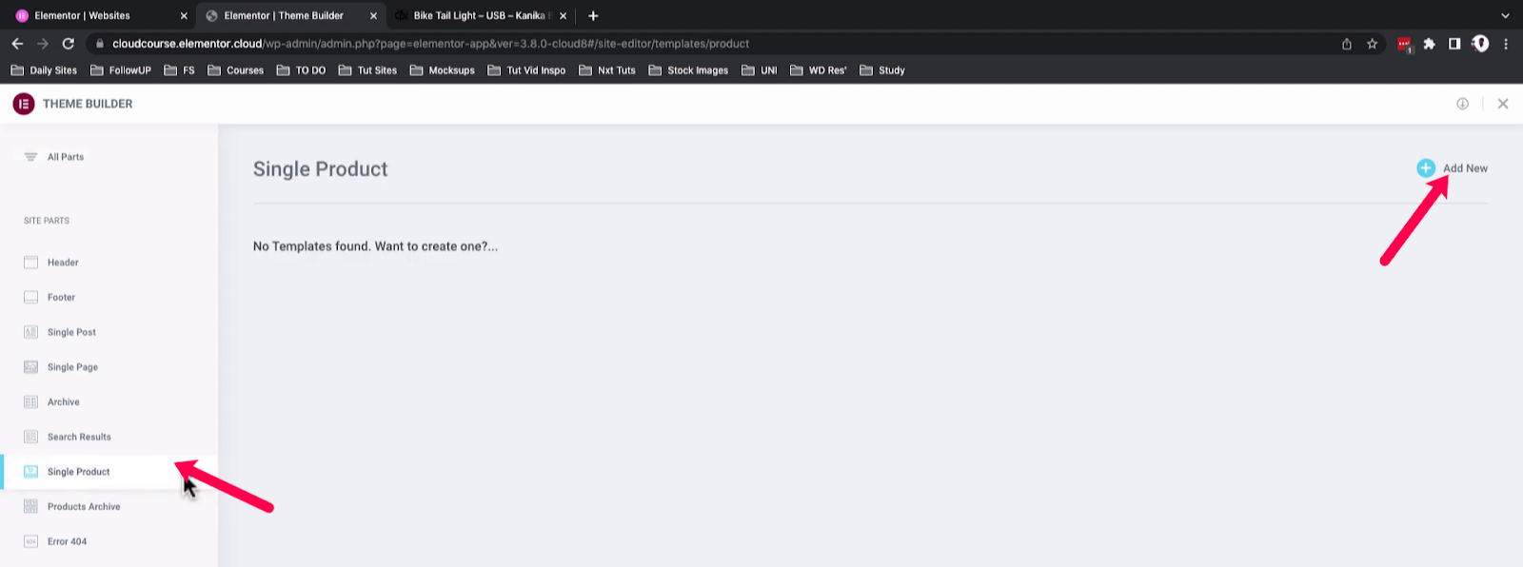Open the TO DO bookmark folder
Image resolution: width=1523 pixels, height=567 pixels.
click(301, 70)
